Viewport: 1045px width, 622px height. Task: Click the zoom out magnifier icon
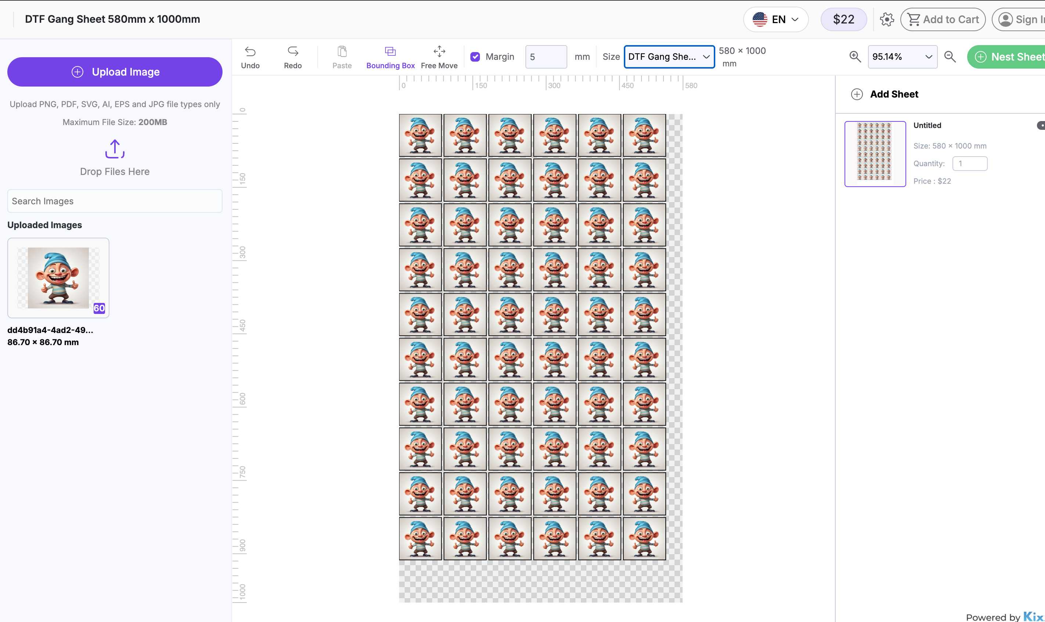[950, 56]
